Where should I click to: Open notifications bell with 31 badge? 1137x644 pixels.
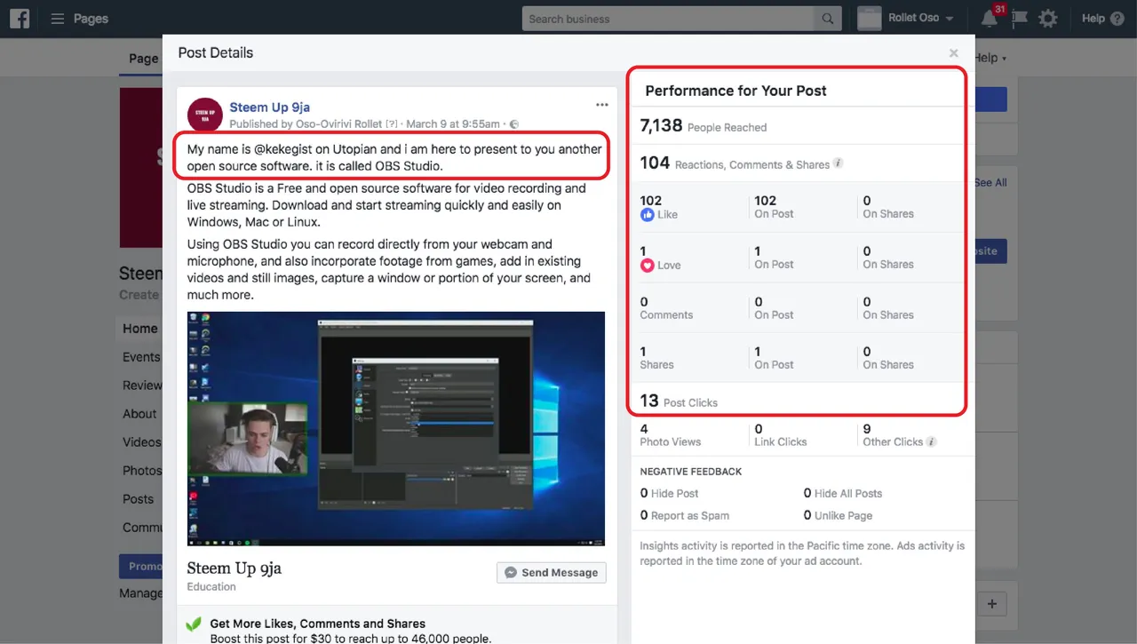click(x=990, y=19)
